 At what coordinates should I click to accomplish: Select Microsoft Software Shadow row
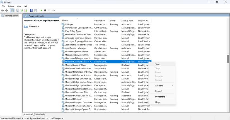coord(106,106)
